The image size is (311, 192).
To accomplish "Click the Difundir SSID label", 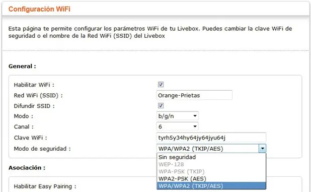I will pos(34,106).
